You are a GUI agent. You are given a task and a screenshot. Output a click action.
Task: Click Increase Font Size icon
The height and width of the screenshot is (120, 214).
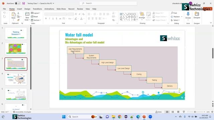[76, 14]
